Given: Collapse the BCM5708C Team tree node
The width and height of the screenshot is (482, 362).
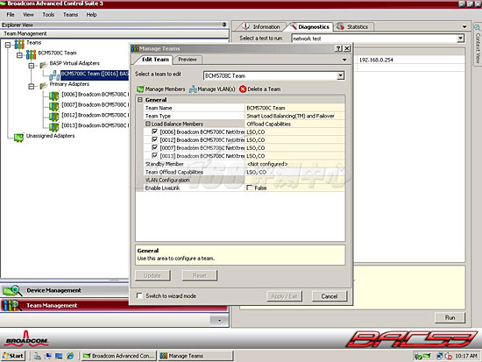Looking at the screenshot, I should 19,55.
